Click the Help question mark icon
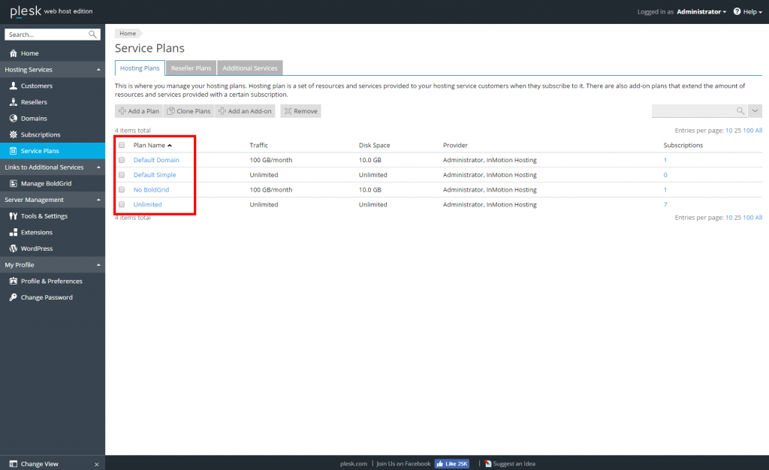Screen dimensions: 769x470 coord(737,11)
